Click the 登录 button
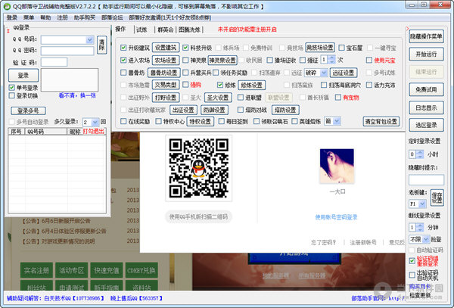 point(23,75)
